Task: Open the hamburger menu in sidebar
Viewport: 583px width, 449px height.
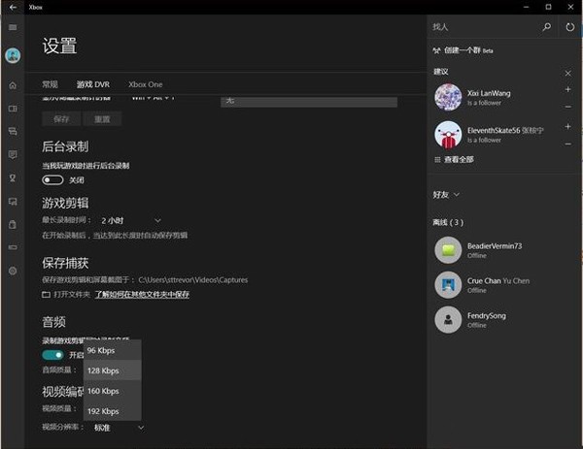Action: (x=13, y=27)
